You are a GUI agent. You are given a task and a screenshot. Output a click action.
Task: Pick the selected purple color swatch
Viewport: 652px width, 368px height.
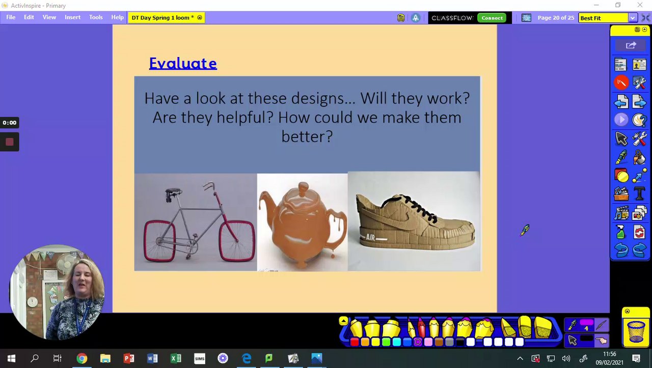(418, 342)
